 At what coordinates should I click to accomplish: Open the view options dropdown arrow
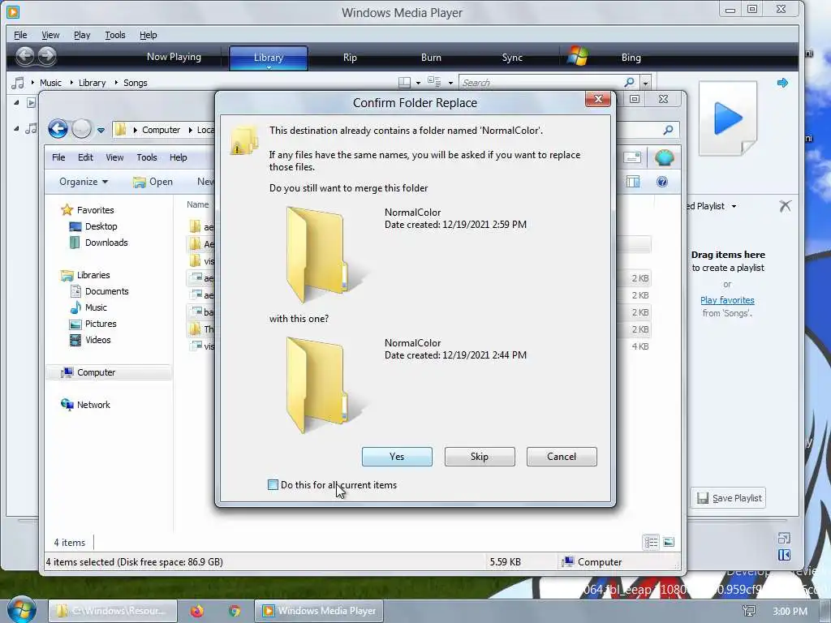click(450, 83)
